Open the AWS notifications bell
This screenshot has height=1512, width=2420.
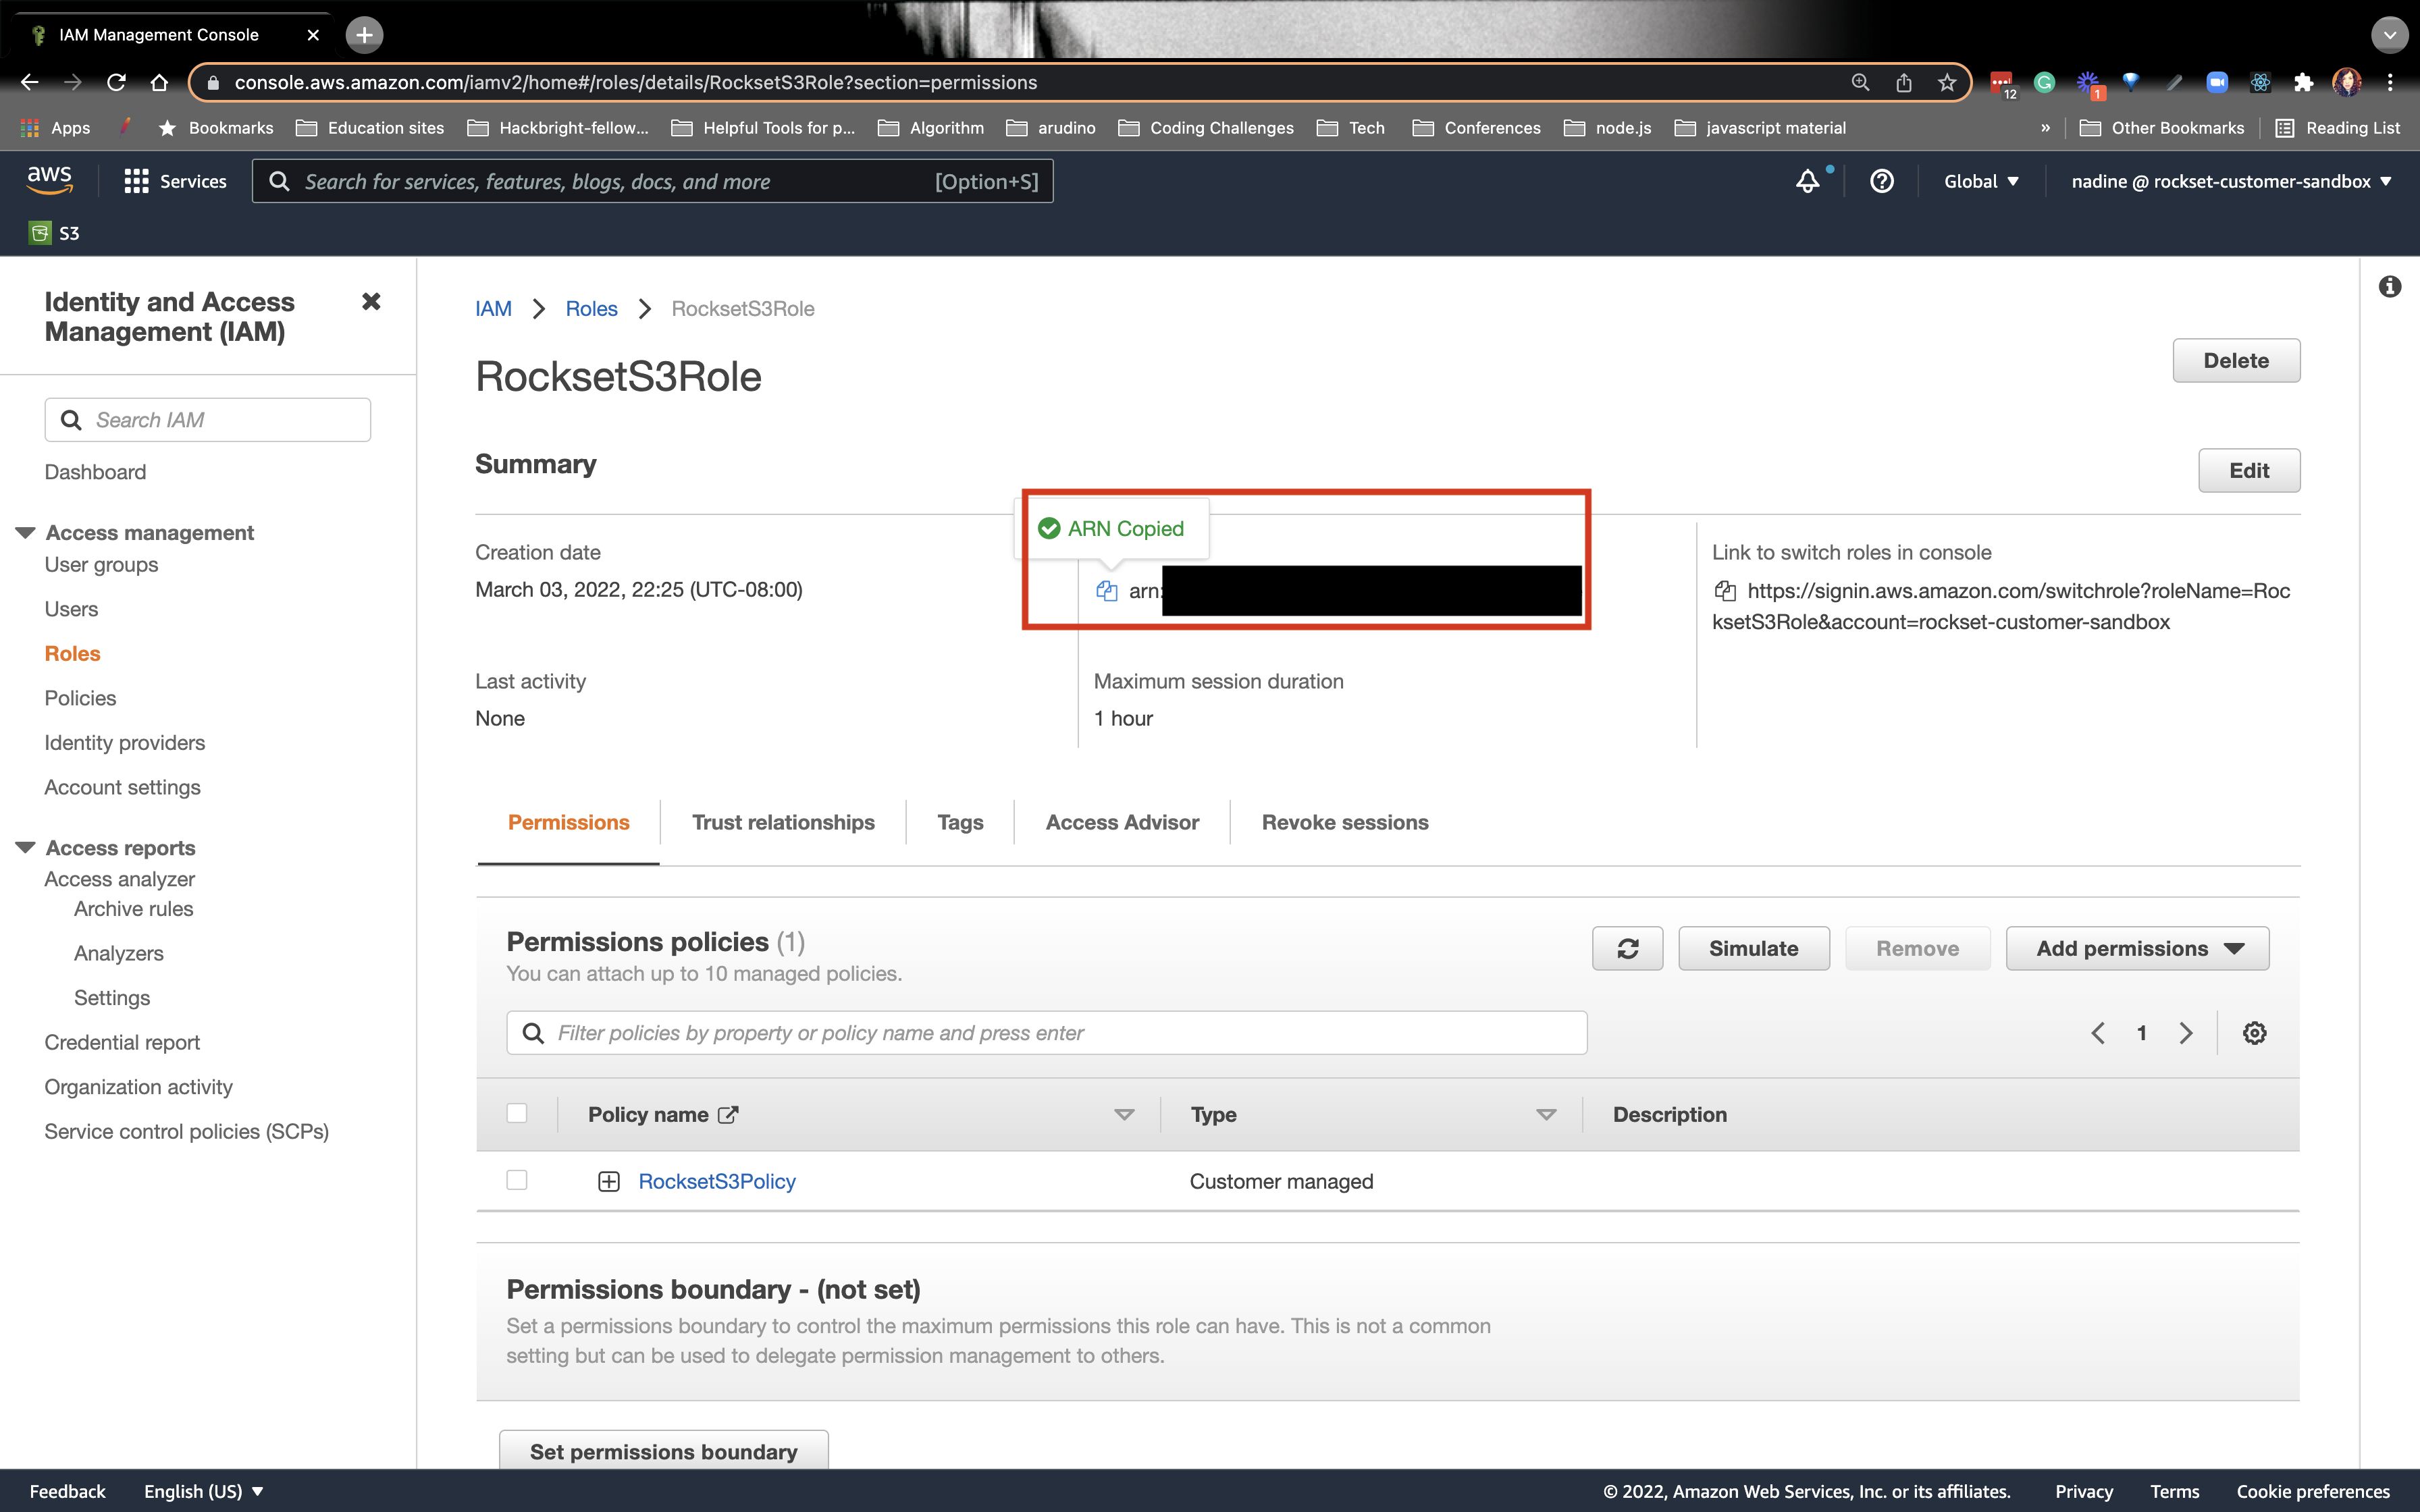1807,181
